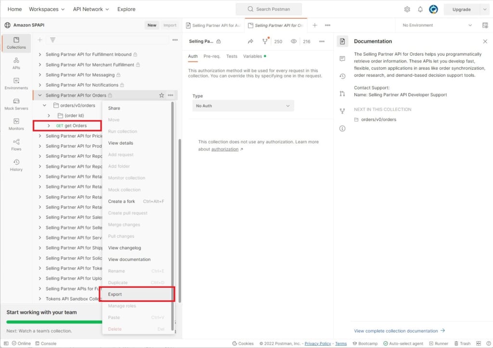Open the Comments icon in right sidebar

pos(342,59)
